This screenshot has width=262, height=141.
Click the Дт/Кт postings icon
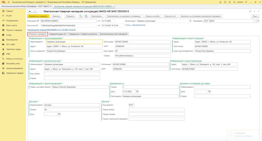81,16
